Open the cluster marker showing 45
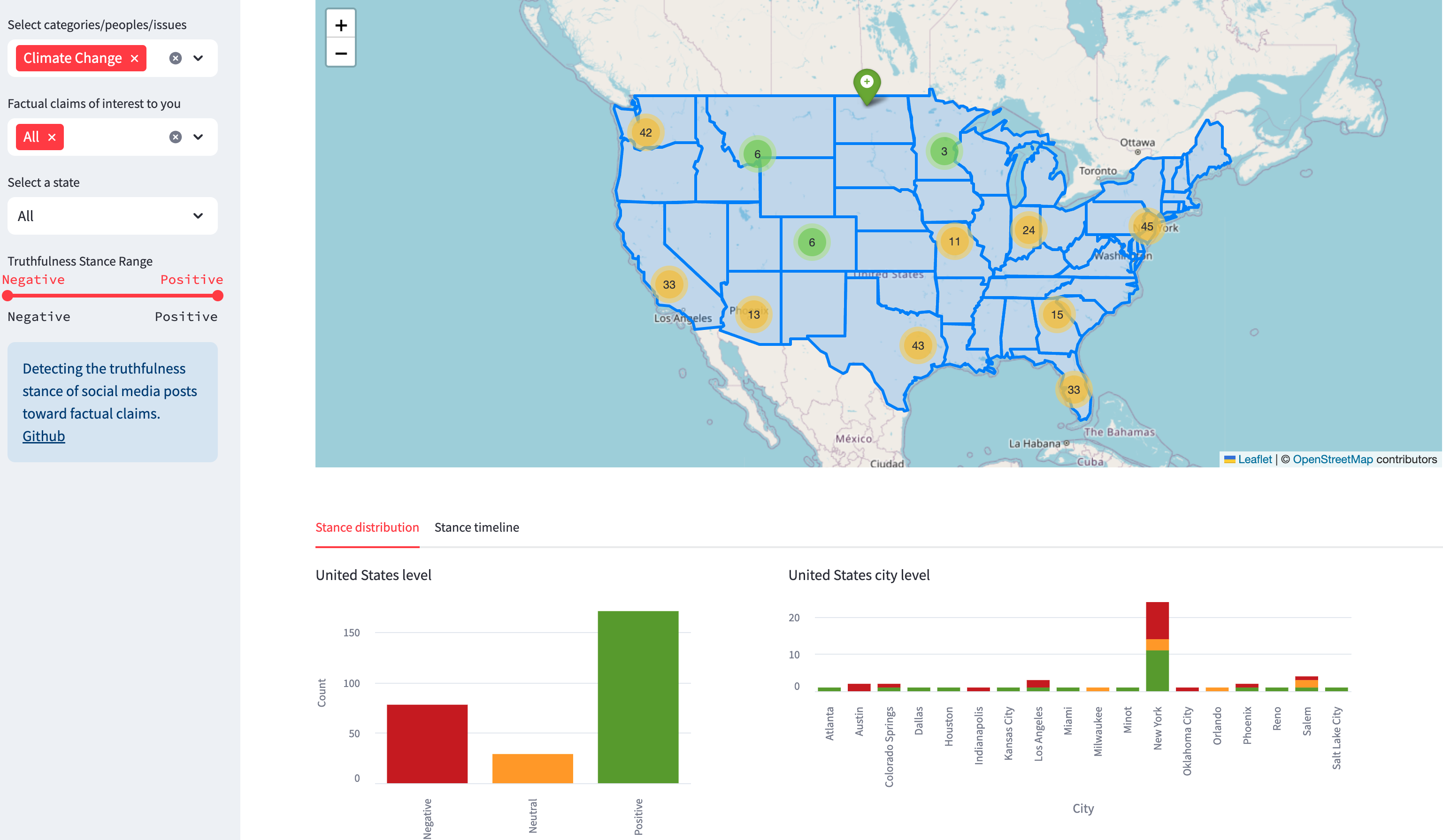Screen dimensions: 1443x840 (x=1146, y=226)
